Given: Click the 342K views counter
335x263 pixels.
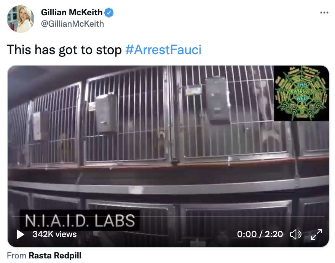Looking at the screenshot, I should pyautogui.click(x=54, y=234).
